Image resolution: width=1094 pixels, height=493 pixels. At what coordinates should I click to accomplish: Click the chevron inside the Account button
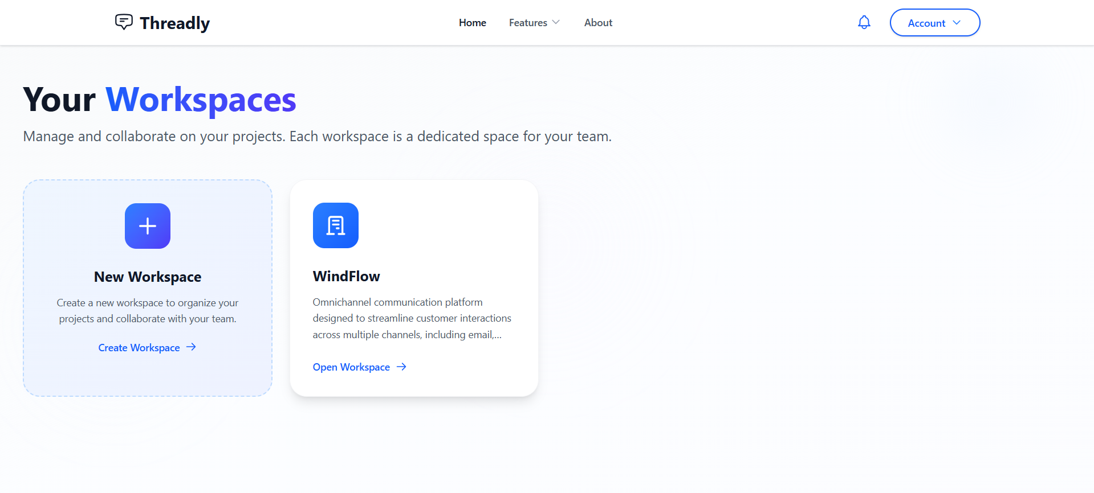(x=957, y=23)
